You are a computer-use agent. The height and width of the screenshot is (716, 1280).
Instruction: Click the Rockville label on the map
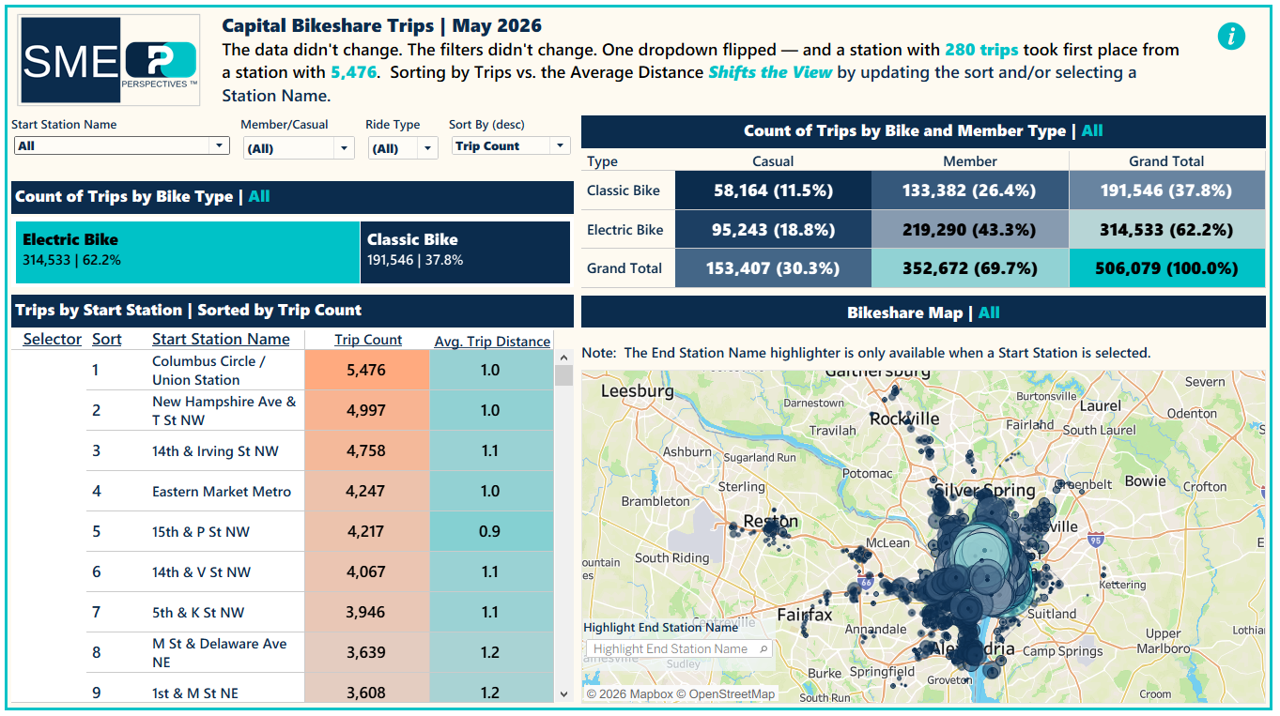point(904,419)
